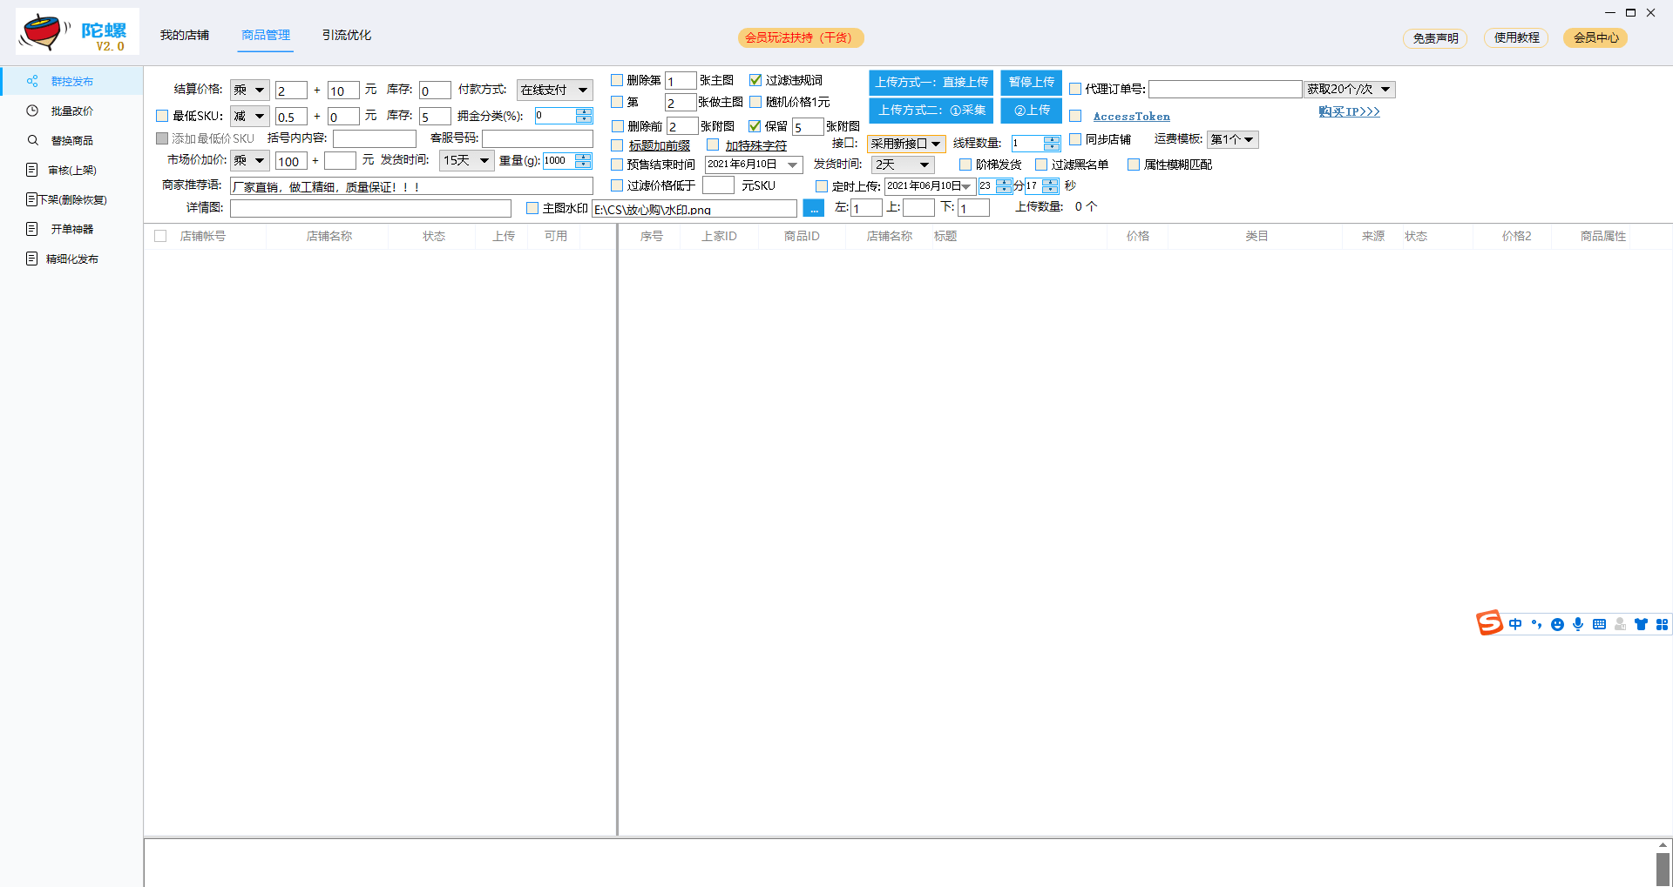Open 群控发布 in the sidebar
The width and height of the screenshot is (1673, 887).
coord(71,81)
